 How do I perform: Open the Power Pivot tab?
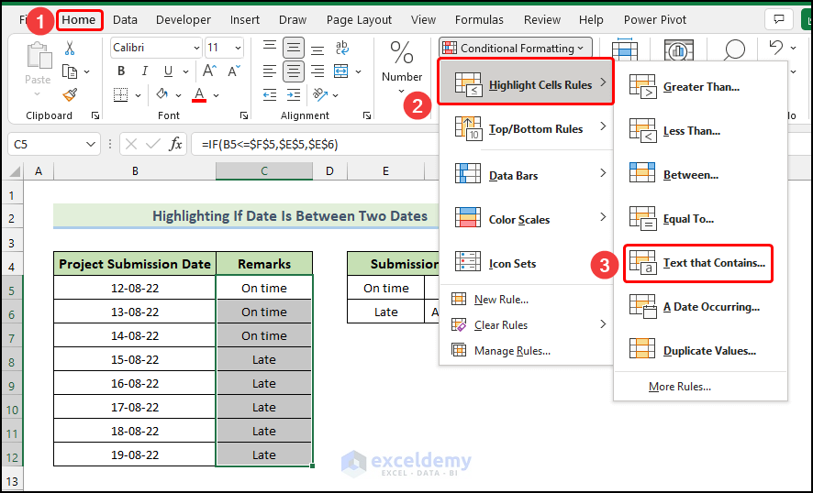click(655, 20)
